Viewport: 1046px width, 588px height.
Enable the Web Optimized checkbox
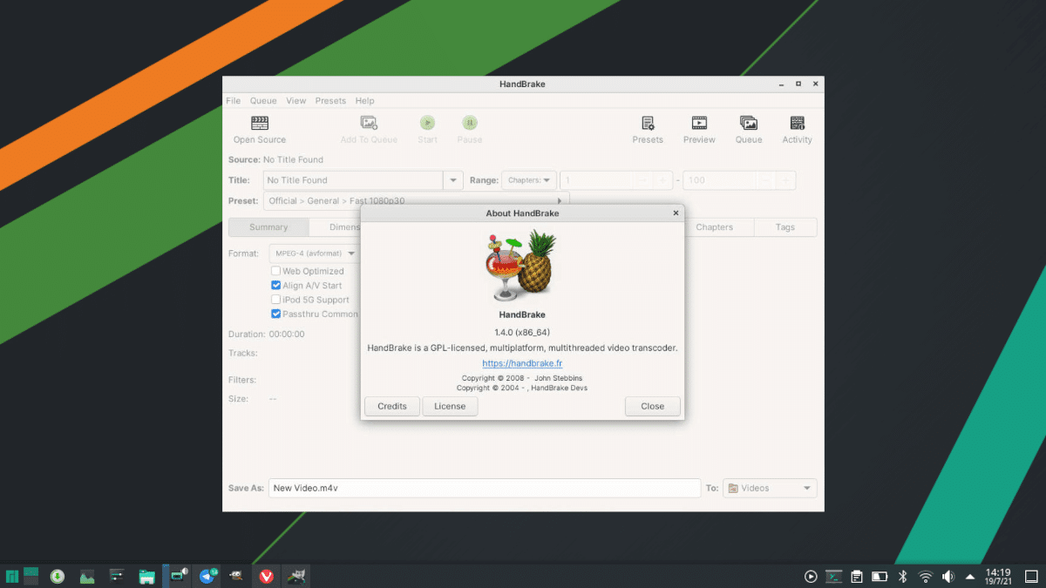point(275,272)
